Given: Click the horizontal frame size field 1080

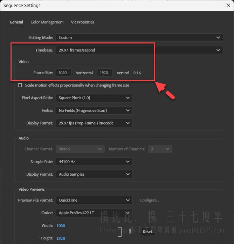Looking at the screenshot, I should point(63,73).
